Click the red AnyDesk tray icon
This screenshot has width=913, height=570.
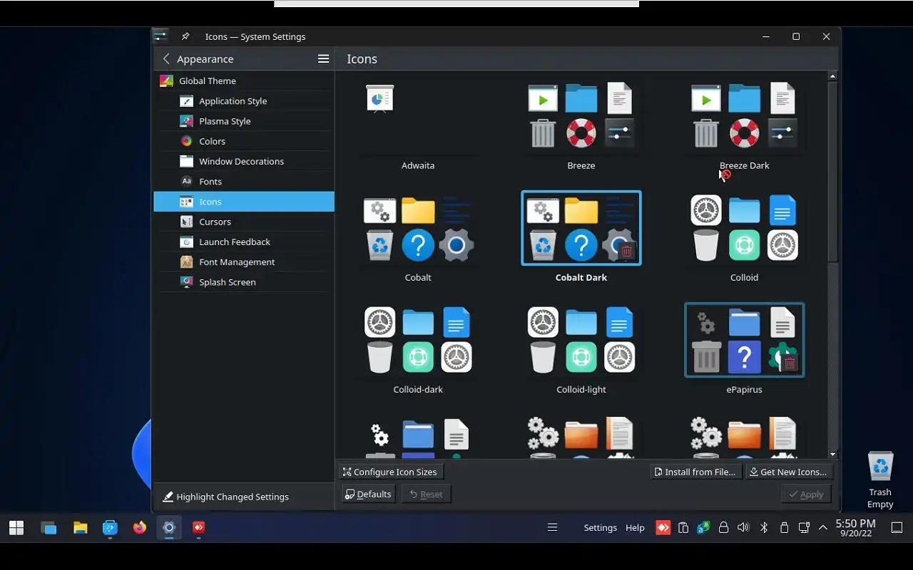pos(663,528)
